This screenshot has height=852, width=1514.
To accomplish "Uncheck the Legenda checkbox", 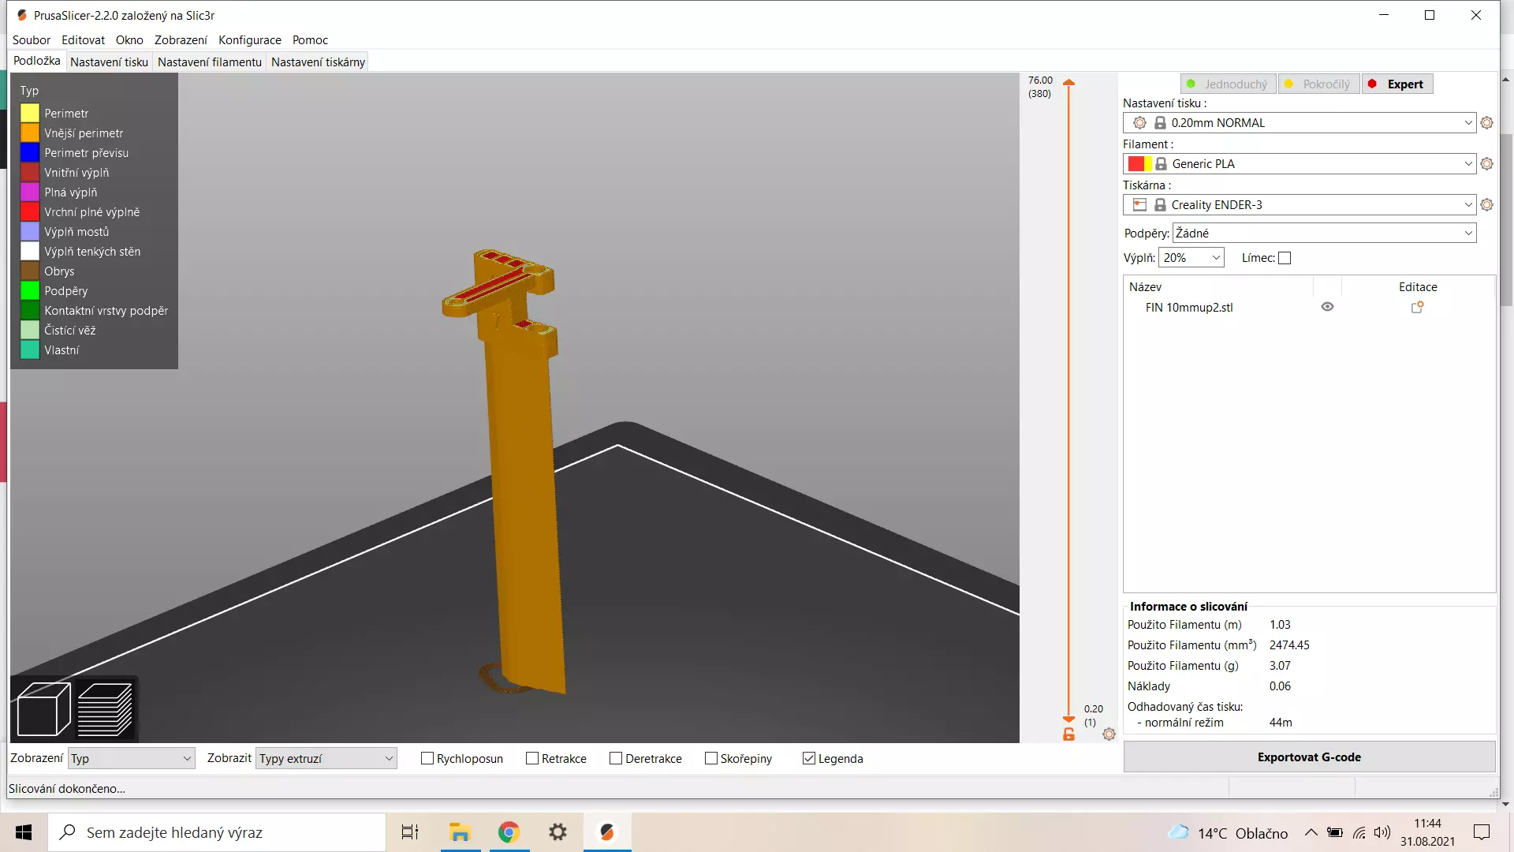I will point(809,758).
